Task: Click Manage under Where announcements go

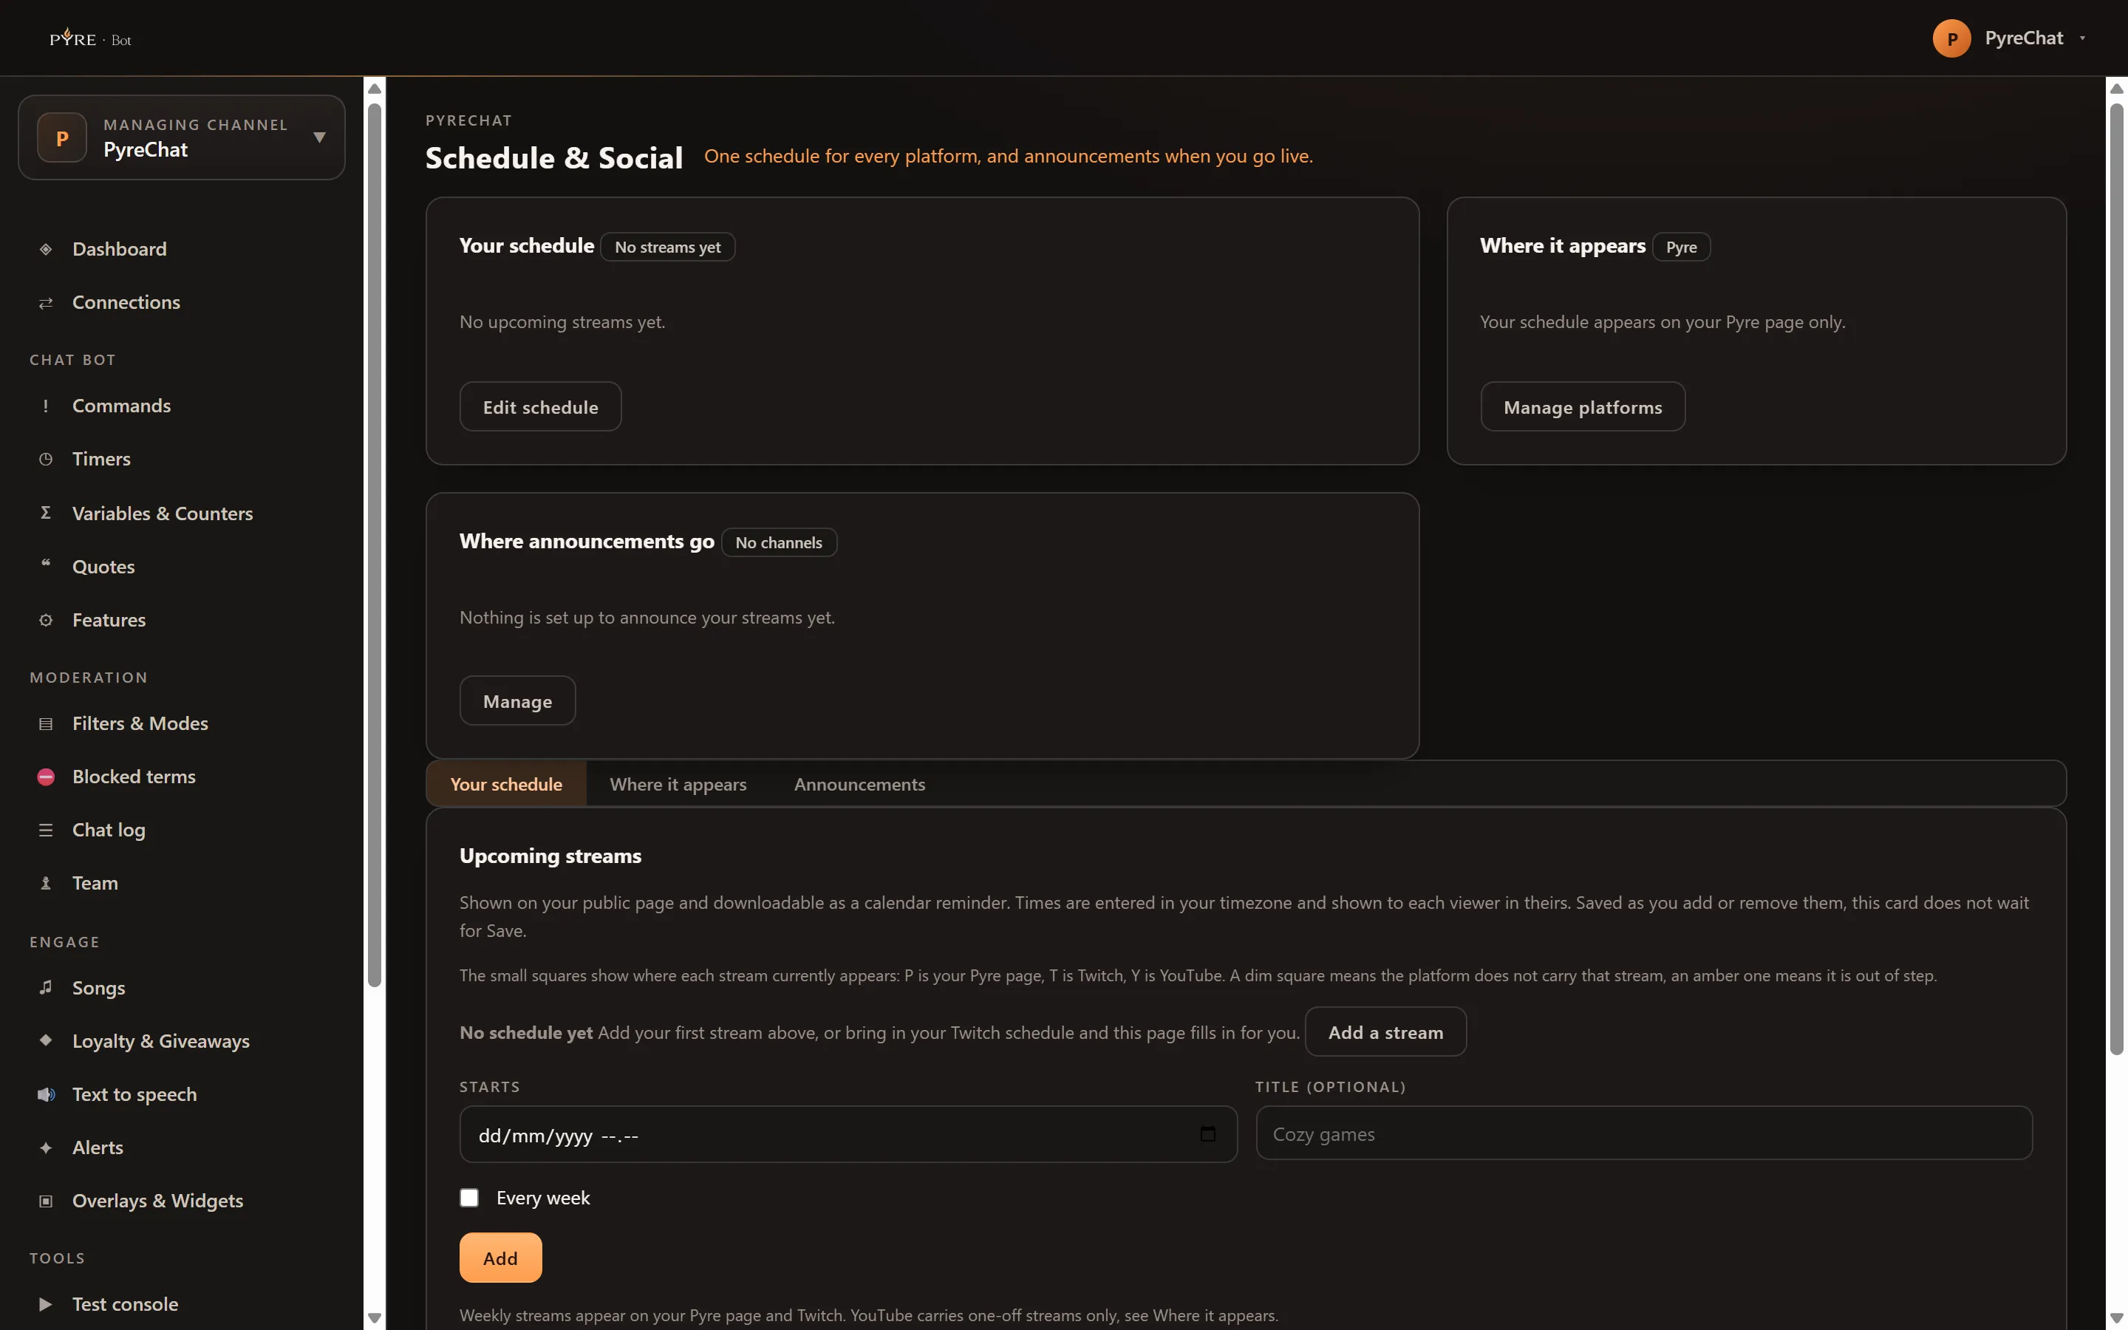Action: point(517,701)
